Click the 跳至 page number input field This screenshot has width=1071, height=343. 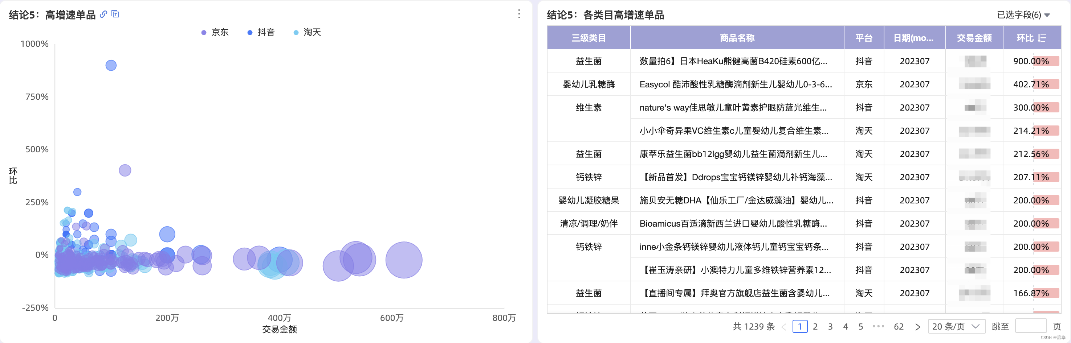click(1031, 326)
